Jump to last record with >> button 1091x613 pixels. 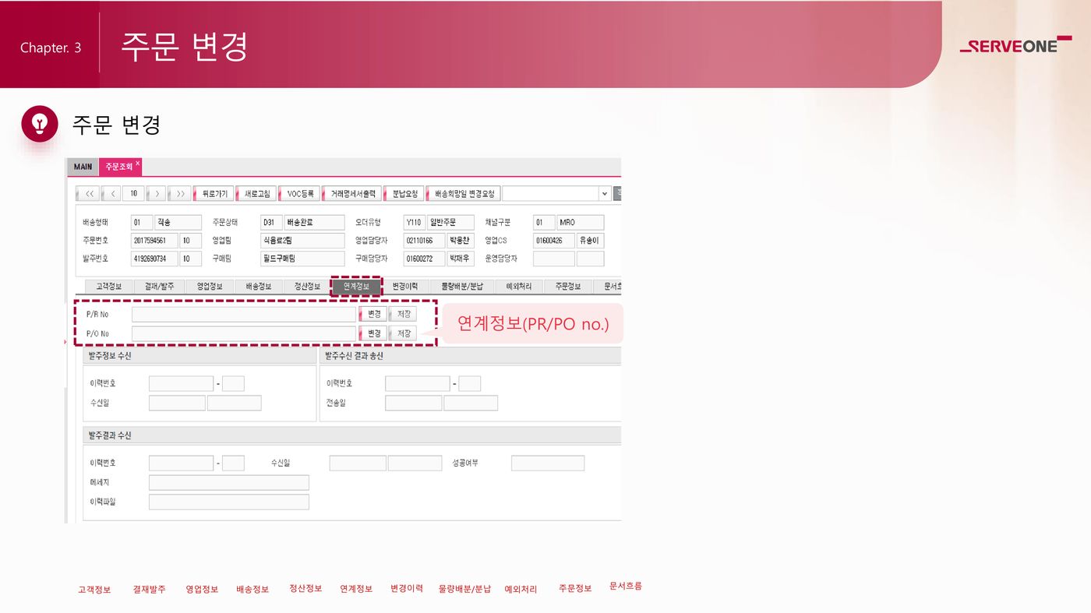(x=180, y=193)
